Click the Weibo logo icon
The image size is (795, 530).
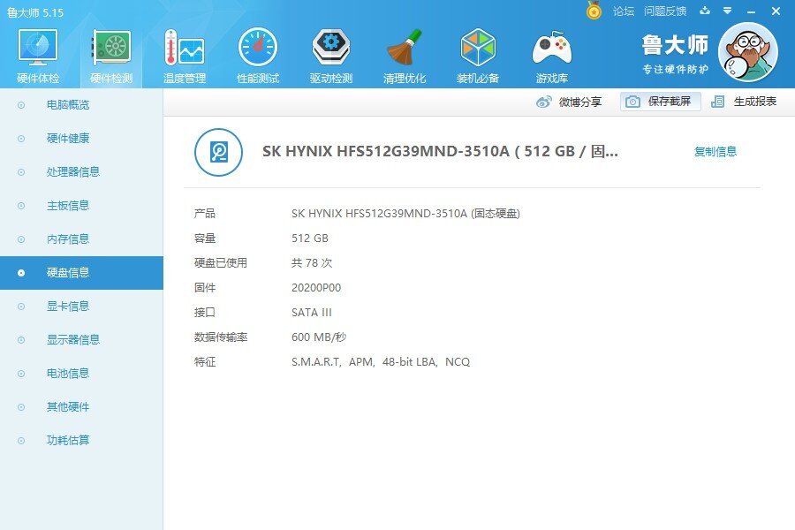tap(543, 102)
